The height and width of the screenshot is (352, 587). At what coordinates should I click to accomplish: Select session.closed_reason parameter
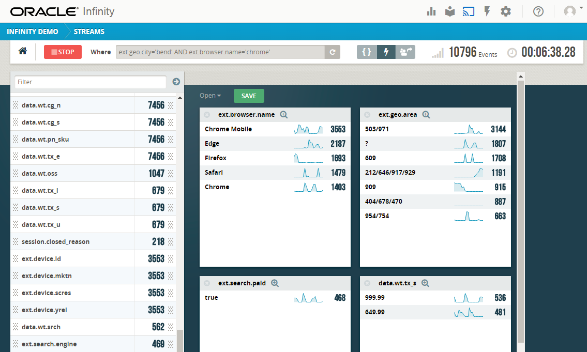tap(93, 242)
